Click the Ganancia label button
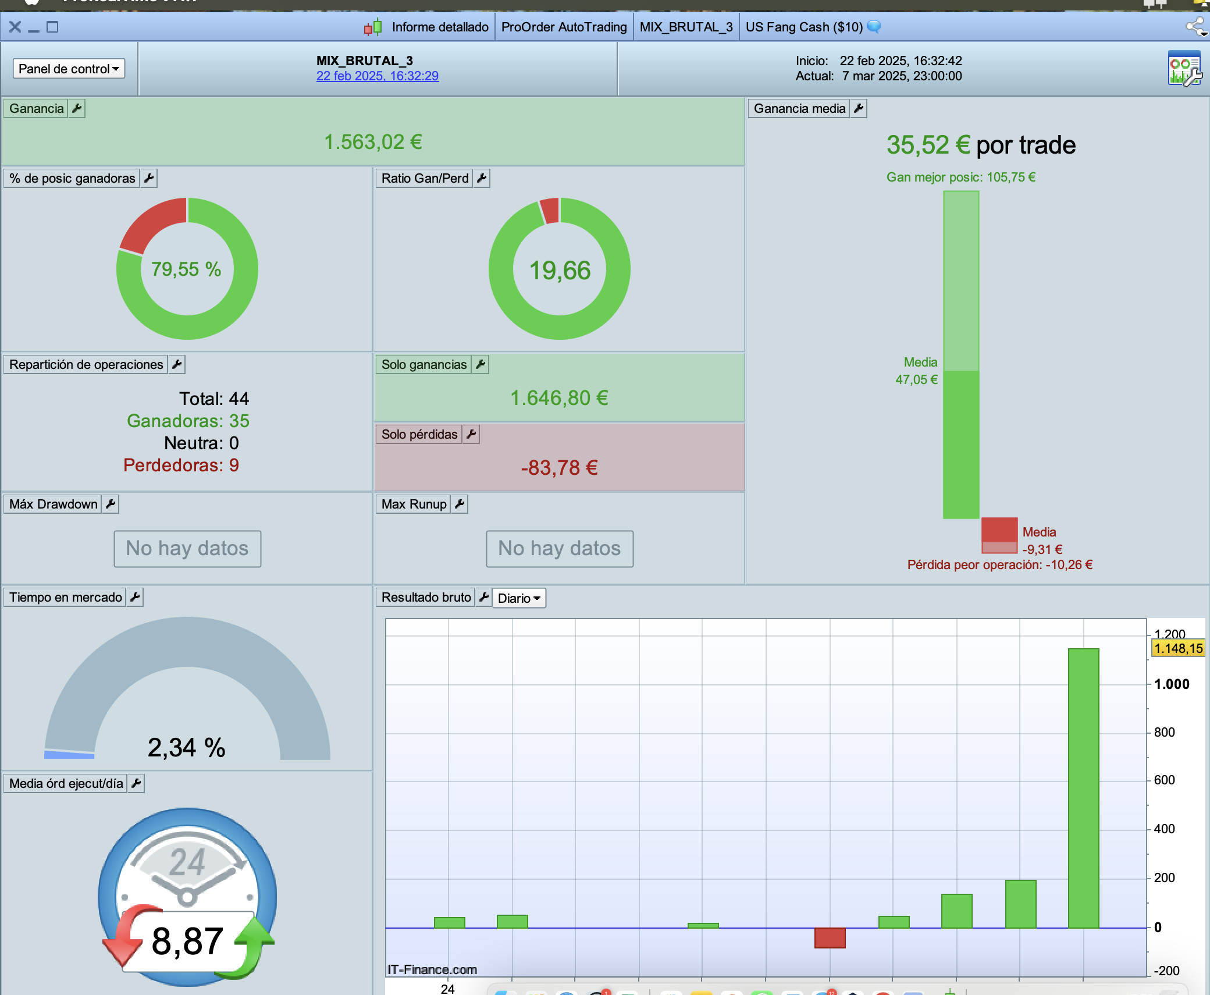Viewport: 1210px width, 995px height. [36, 108]
